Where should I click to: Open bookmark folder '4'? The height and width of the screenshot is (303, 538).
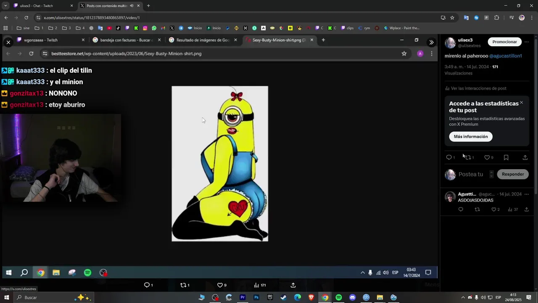click(80, 28)
